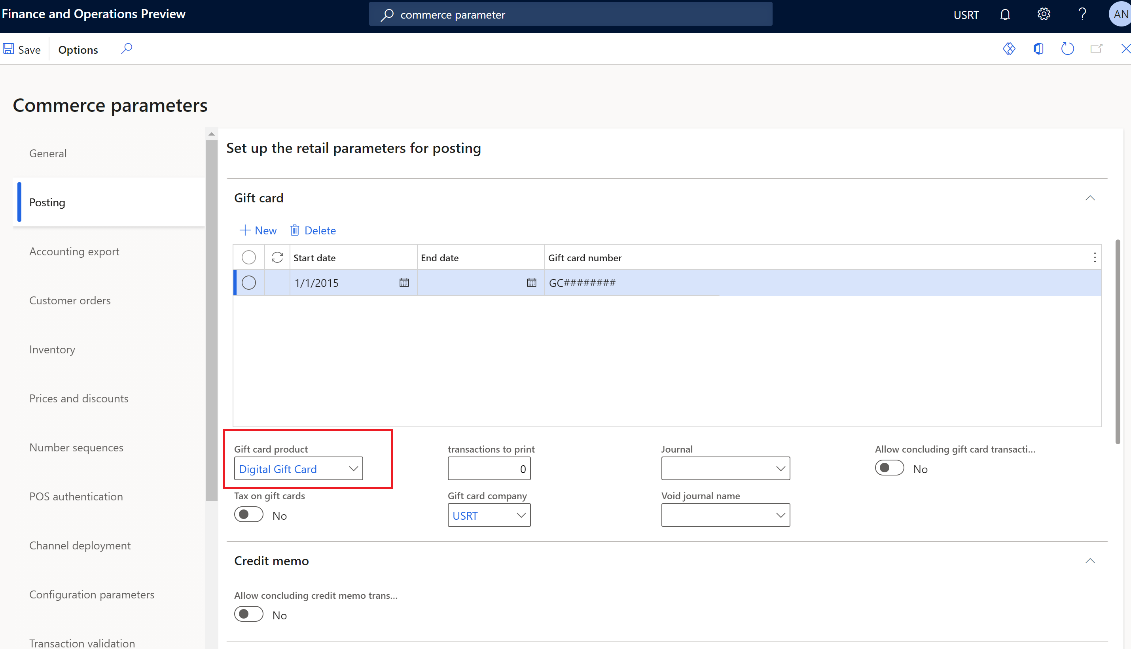Select the radio button on gift card row
The image size is (1131, 649).
[x=248, y=283]
